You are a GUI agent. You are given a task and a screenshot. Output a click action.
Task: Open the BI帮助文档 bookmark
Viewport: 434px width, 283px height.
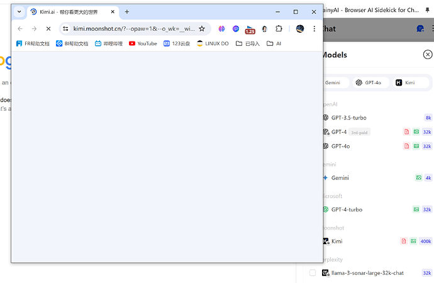[72, 43]
